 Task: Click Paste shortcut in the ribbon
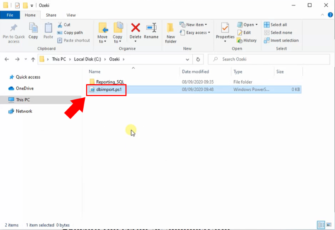coord(74,40)
